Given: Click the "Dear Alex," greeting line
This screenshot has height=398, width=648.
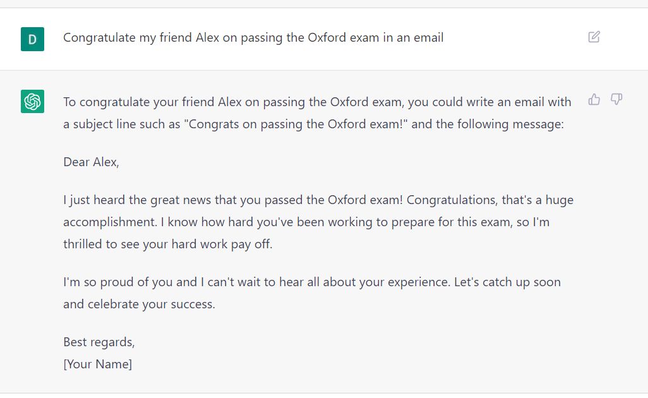Looking at the screenshot, I should point(91,162).
